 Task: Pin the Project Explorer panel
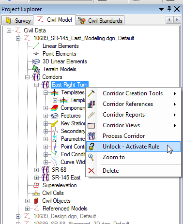(x=169, y=9)
